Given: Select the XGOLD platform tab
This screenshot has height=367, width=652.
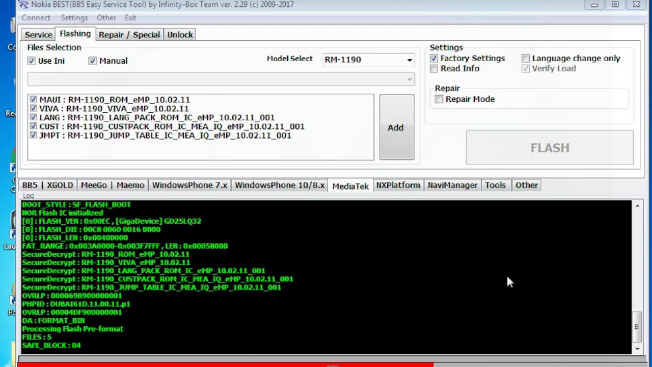Looking at the screenshot, I should coord(60,185).
